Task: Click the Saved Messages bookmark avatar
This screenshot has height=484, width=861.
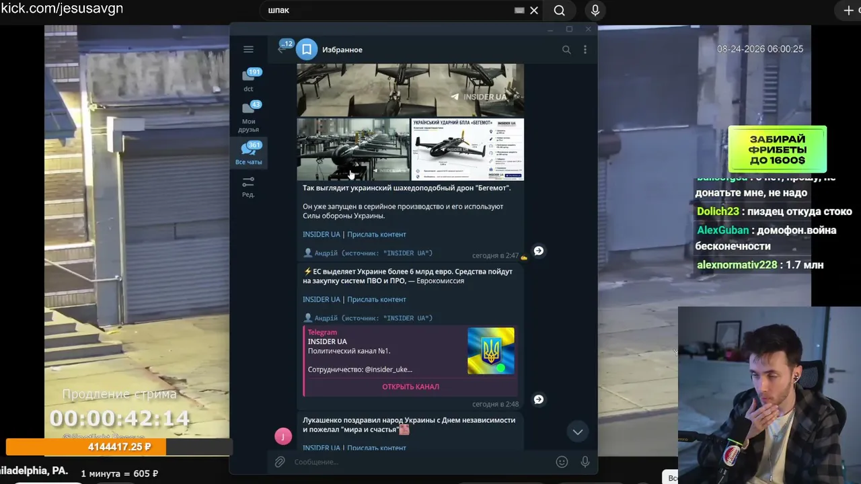Action: (306, 49)
